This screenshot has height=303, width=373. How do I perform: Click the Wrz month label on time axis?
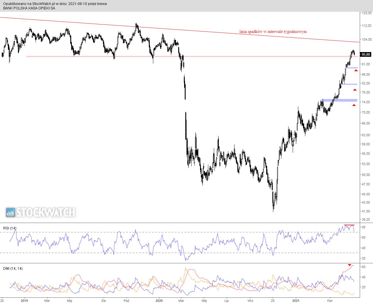[x=250, y=301]
